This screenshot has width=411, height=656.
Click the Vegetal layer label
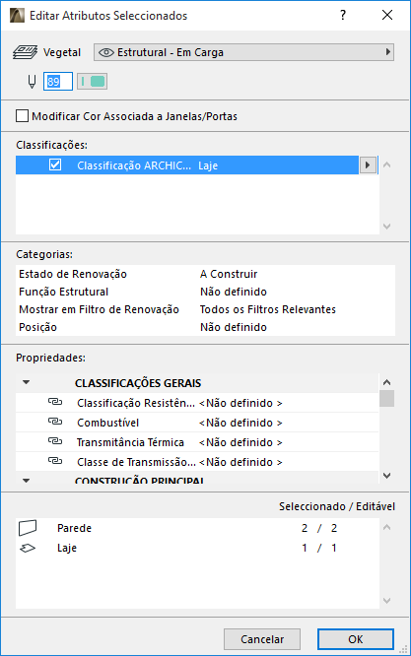tap(62, 52)
